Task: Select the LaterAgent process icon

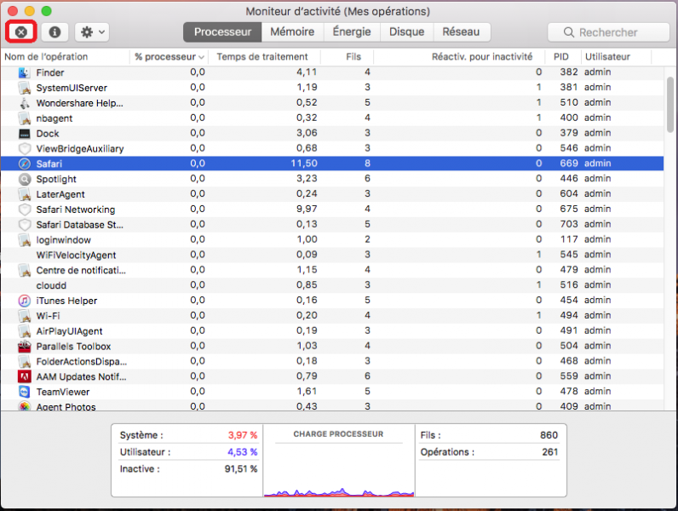Action: coord(24,194)
